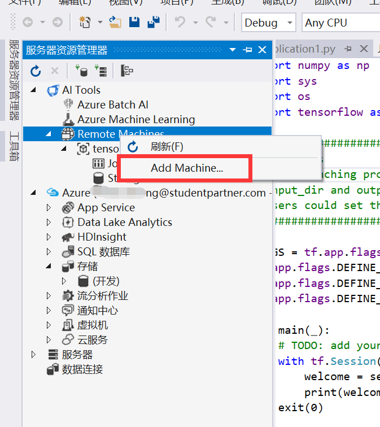Select the SQL 数据库 tree item
Screen dimensions: 380x427
click(x=104, y=252)
